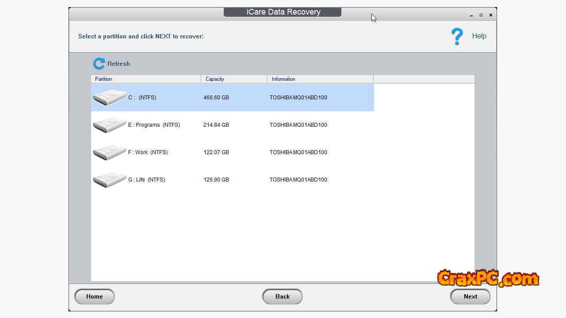
Task: Minimize the iCare Data Recovery window
Action: pyautogui.click(x=471, y=15)
